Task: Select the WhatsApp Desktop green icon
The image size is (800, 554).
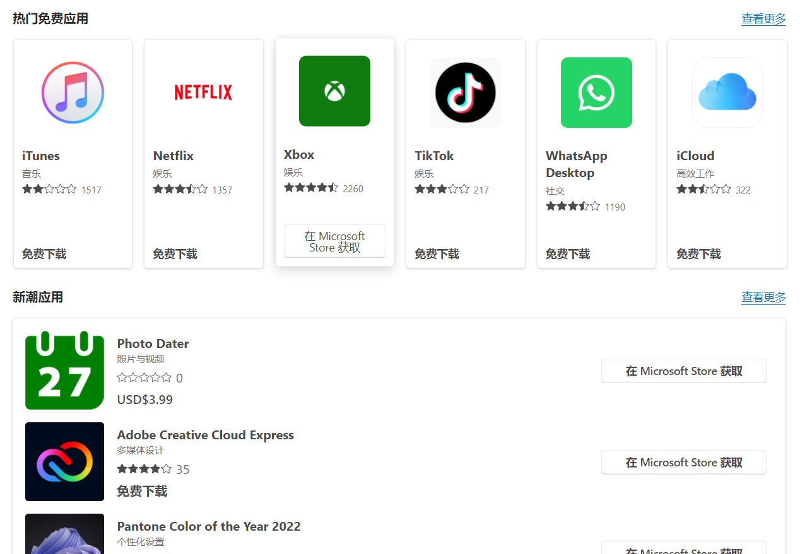Action: tap(596, 93)
